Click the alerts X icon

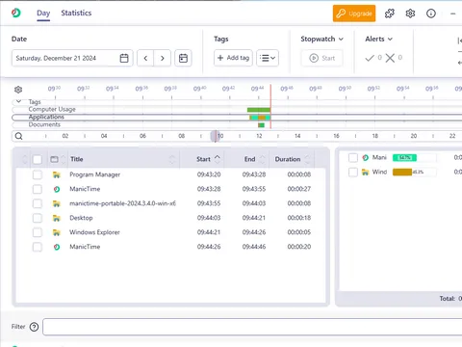click(x=390, y=58)
